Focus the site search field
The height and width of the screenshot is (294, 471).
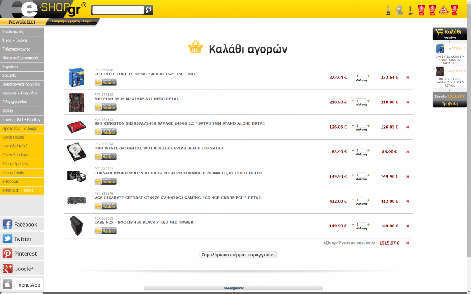tap(118, 10)
